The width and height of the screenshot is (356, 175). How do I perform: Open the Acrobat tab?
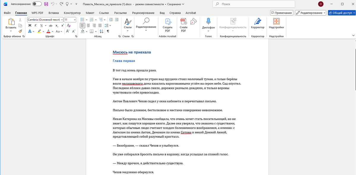[191, 13]
